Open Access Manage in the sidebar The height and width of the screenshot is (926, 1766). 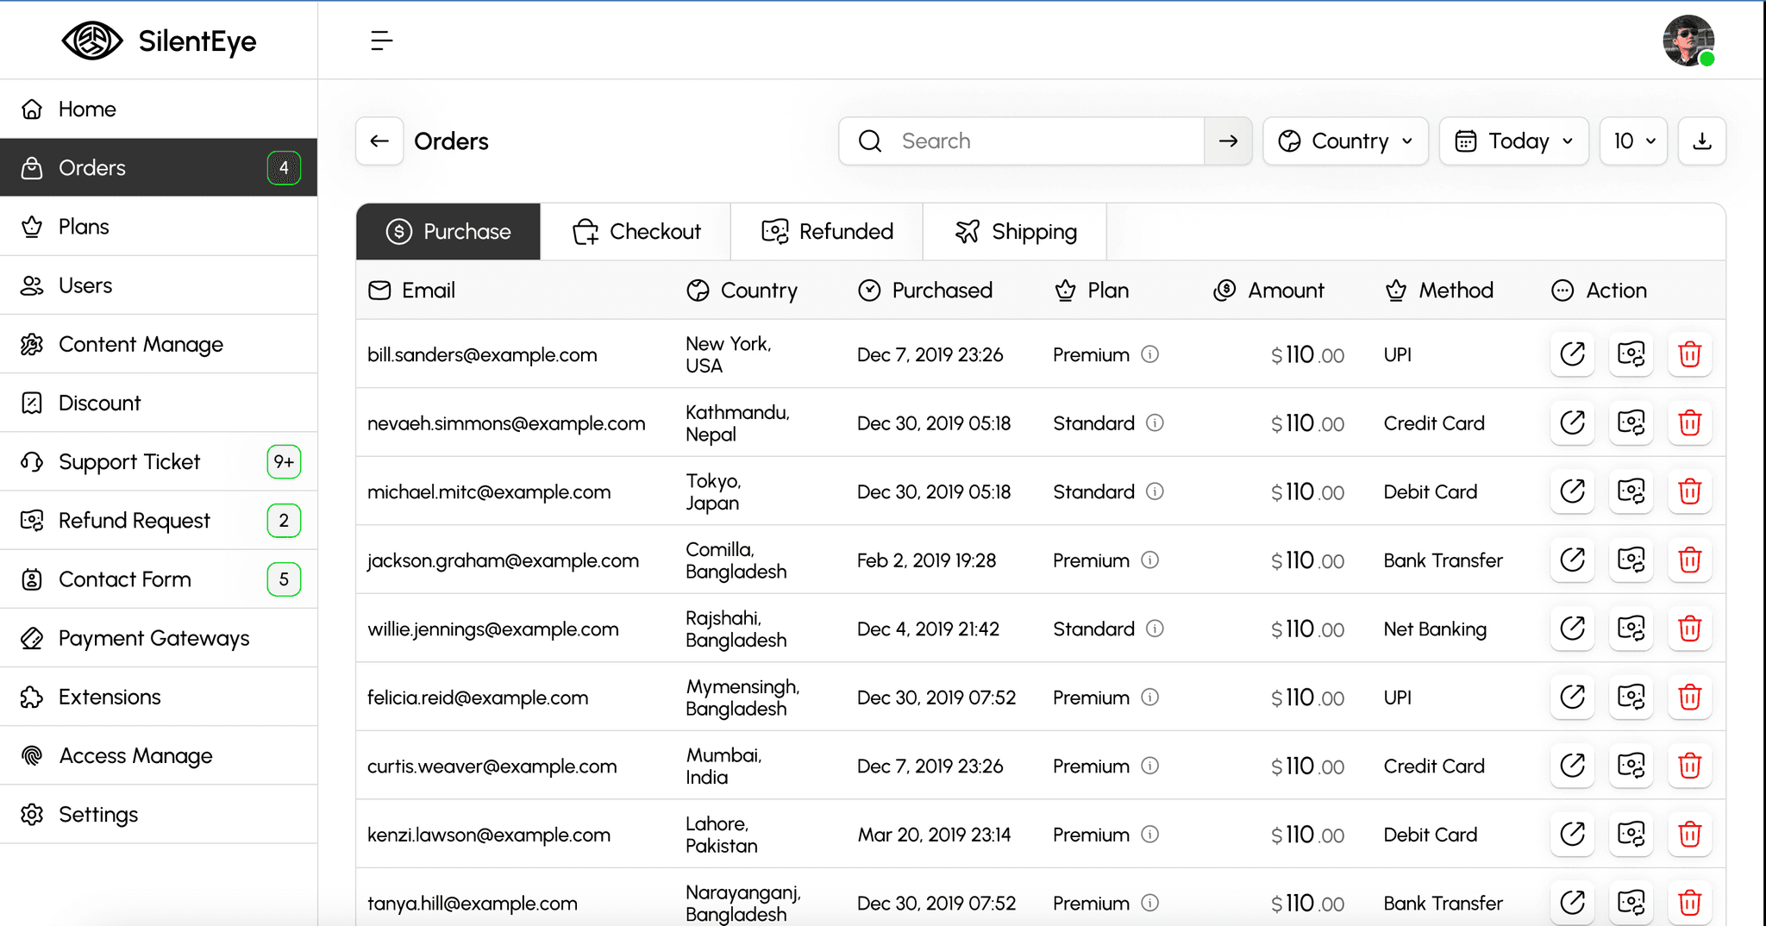tap(159, 755)
